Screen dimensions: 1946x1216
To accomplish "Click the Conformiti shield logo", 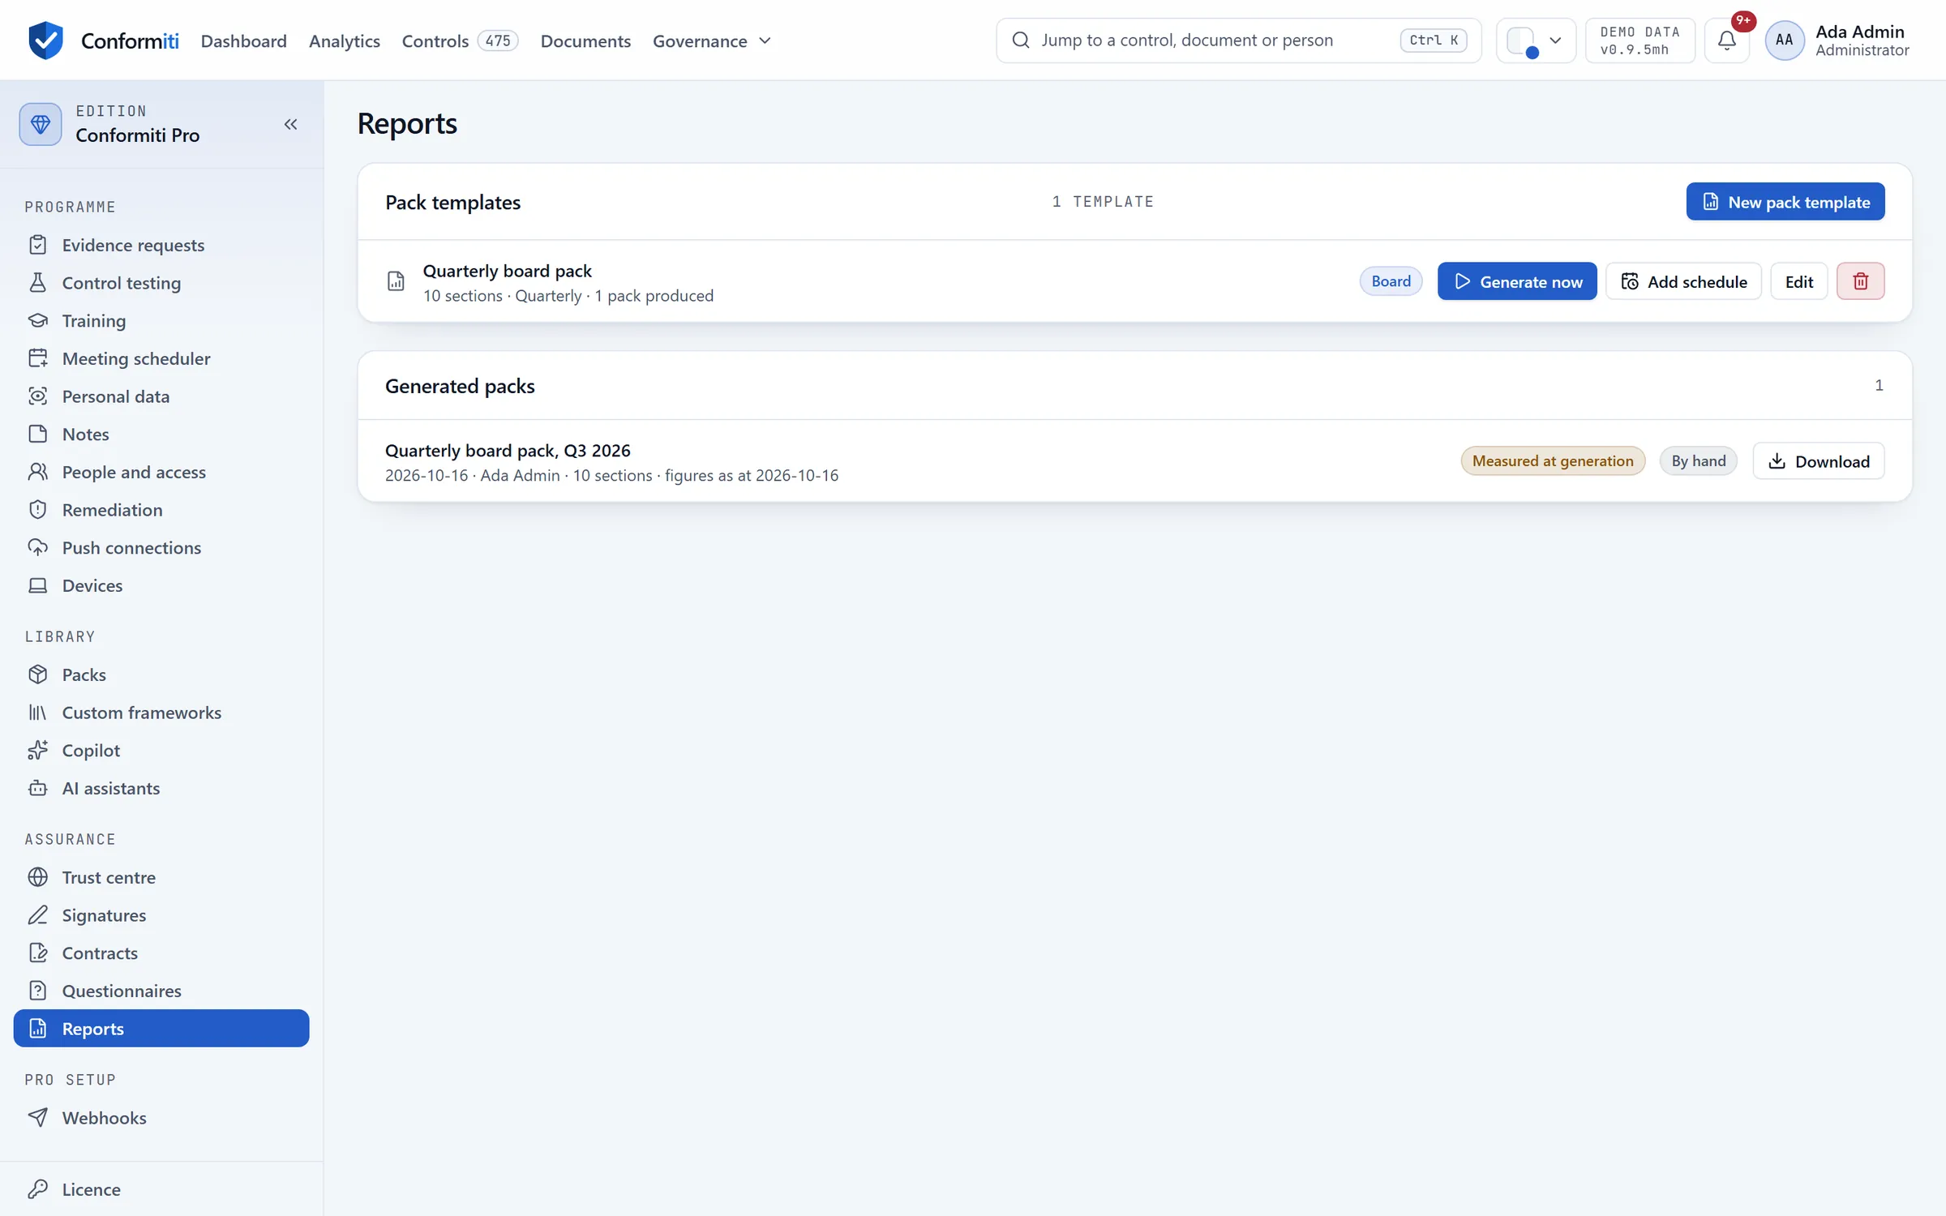I will [x=45, y=41].
